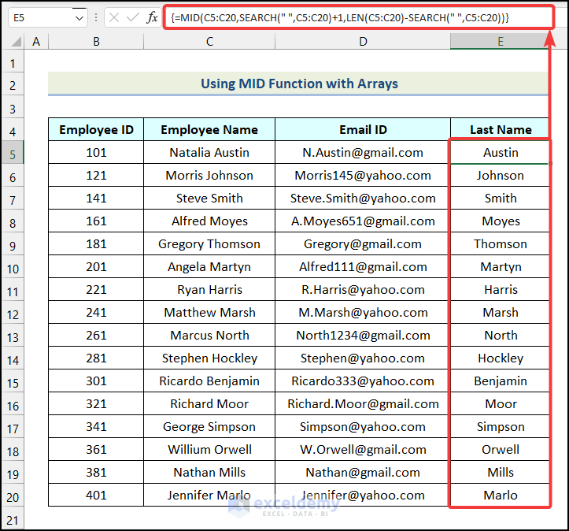Select the 'R.Harris@yahoo.com' cell

click(363, 290)
